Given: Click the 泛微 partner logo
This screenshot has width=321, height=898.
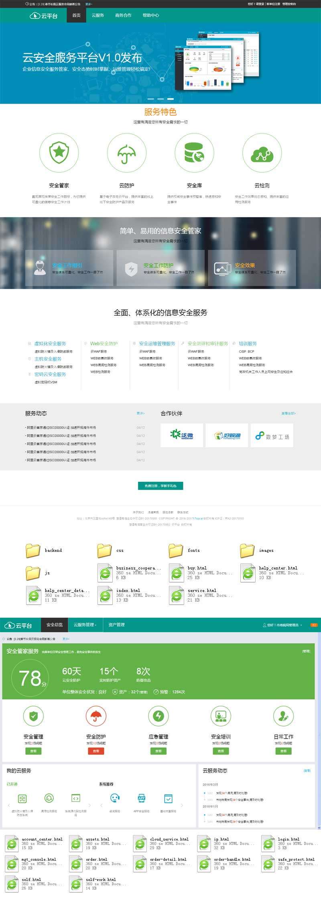Looking at the screenshot, I should coord(182,436).
